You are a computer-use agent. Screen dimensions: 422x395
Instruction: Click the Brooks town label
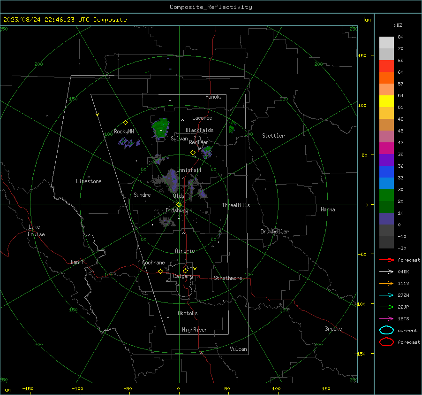coord(333,329)
